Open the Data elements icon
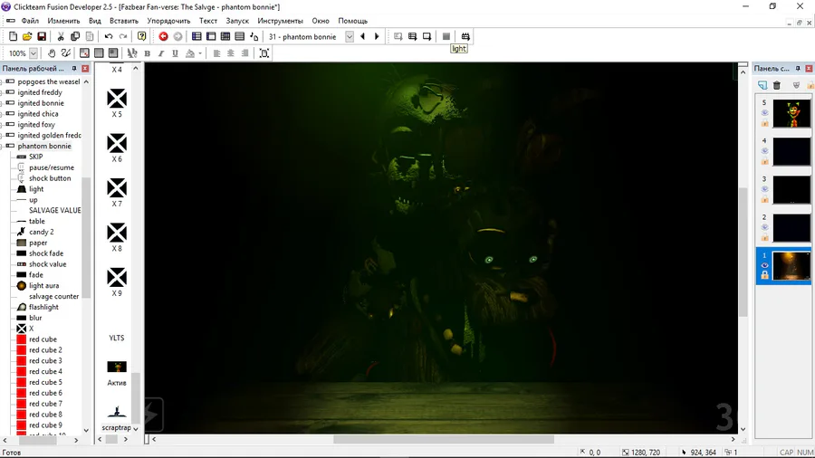 point(254,36)
